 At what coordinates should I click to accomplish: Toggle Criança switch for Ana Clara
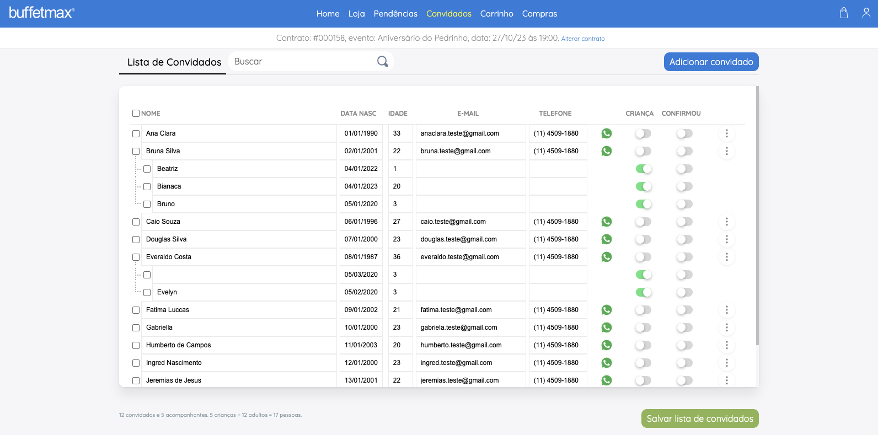[643, 133]
